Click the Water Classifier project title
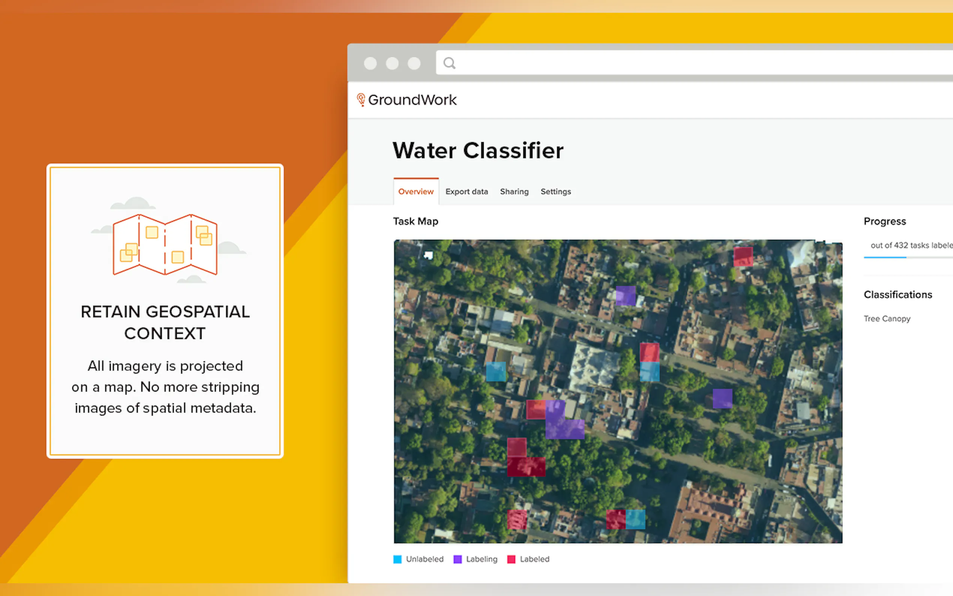This screenshot has width=953, height=596. [478, 151]
